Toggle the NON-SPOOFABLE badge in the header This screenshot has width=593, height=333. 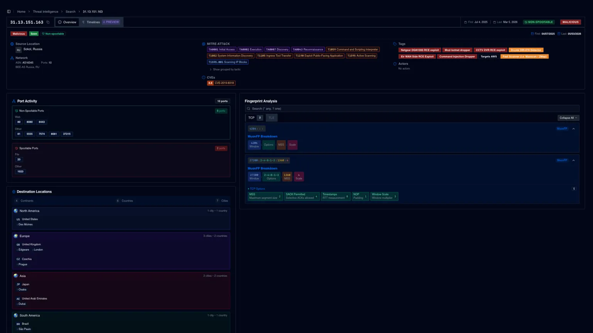(x=539, y=22)
